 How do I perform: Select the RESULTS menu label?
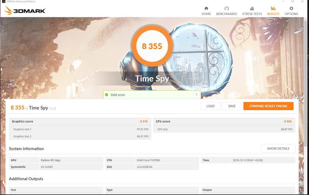tap(273, 14)
